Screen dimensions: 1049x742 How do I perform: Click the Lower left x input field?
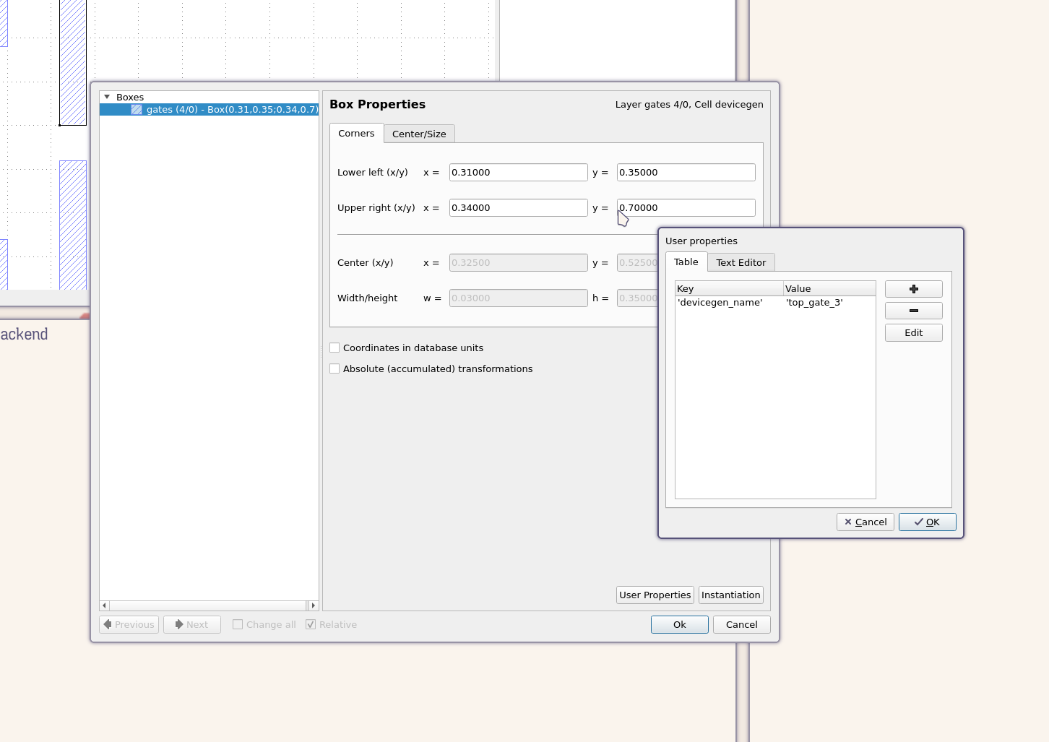point(518,172)
